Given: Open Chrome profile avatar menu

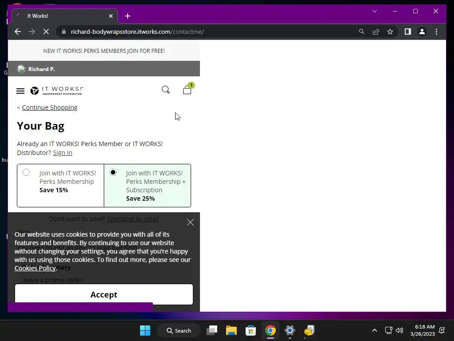Looking at the screenshot, I should pos(422,32).
